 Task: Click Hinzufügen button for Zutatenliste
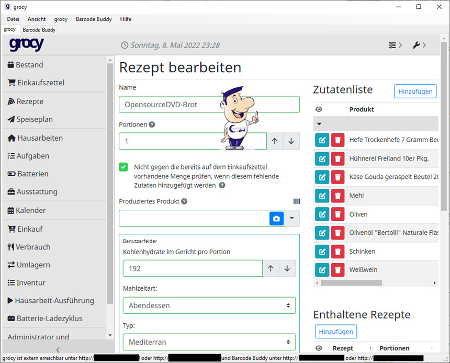click(415, 92)
